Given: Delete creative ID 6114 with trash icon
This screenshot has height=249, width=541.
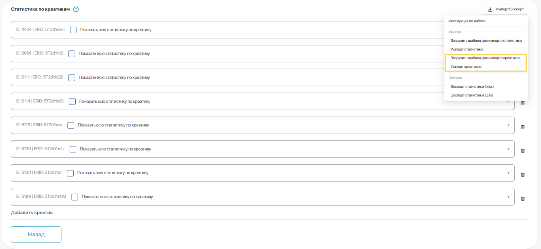Looking at the screenshot, I should pos(523,103).
